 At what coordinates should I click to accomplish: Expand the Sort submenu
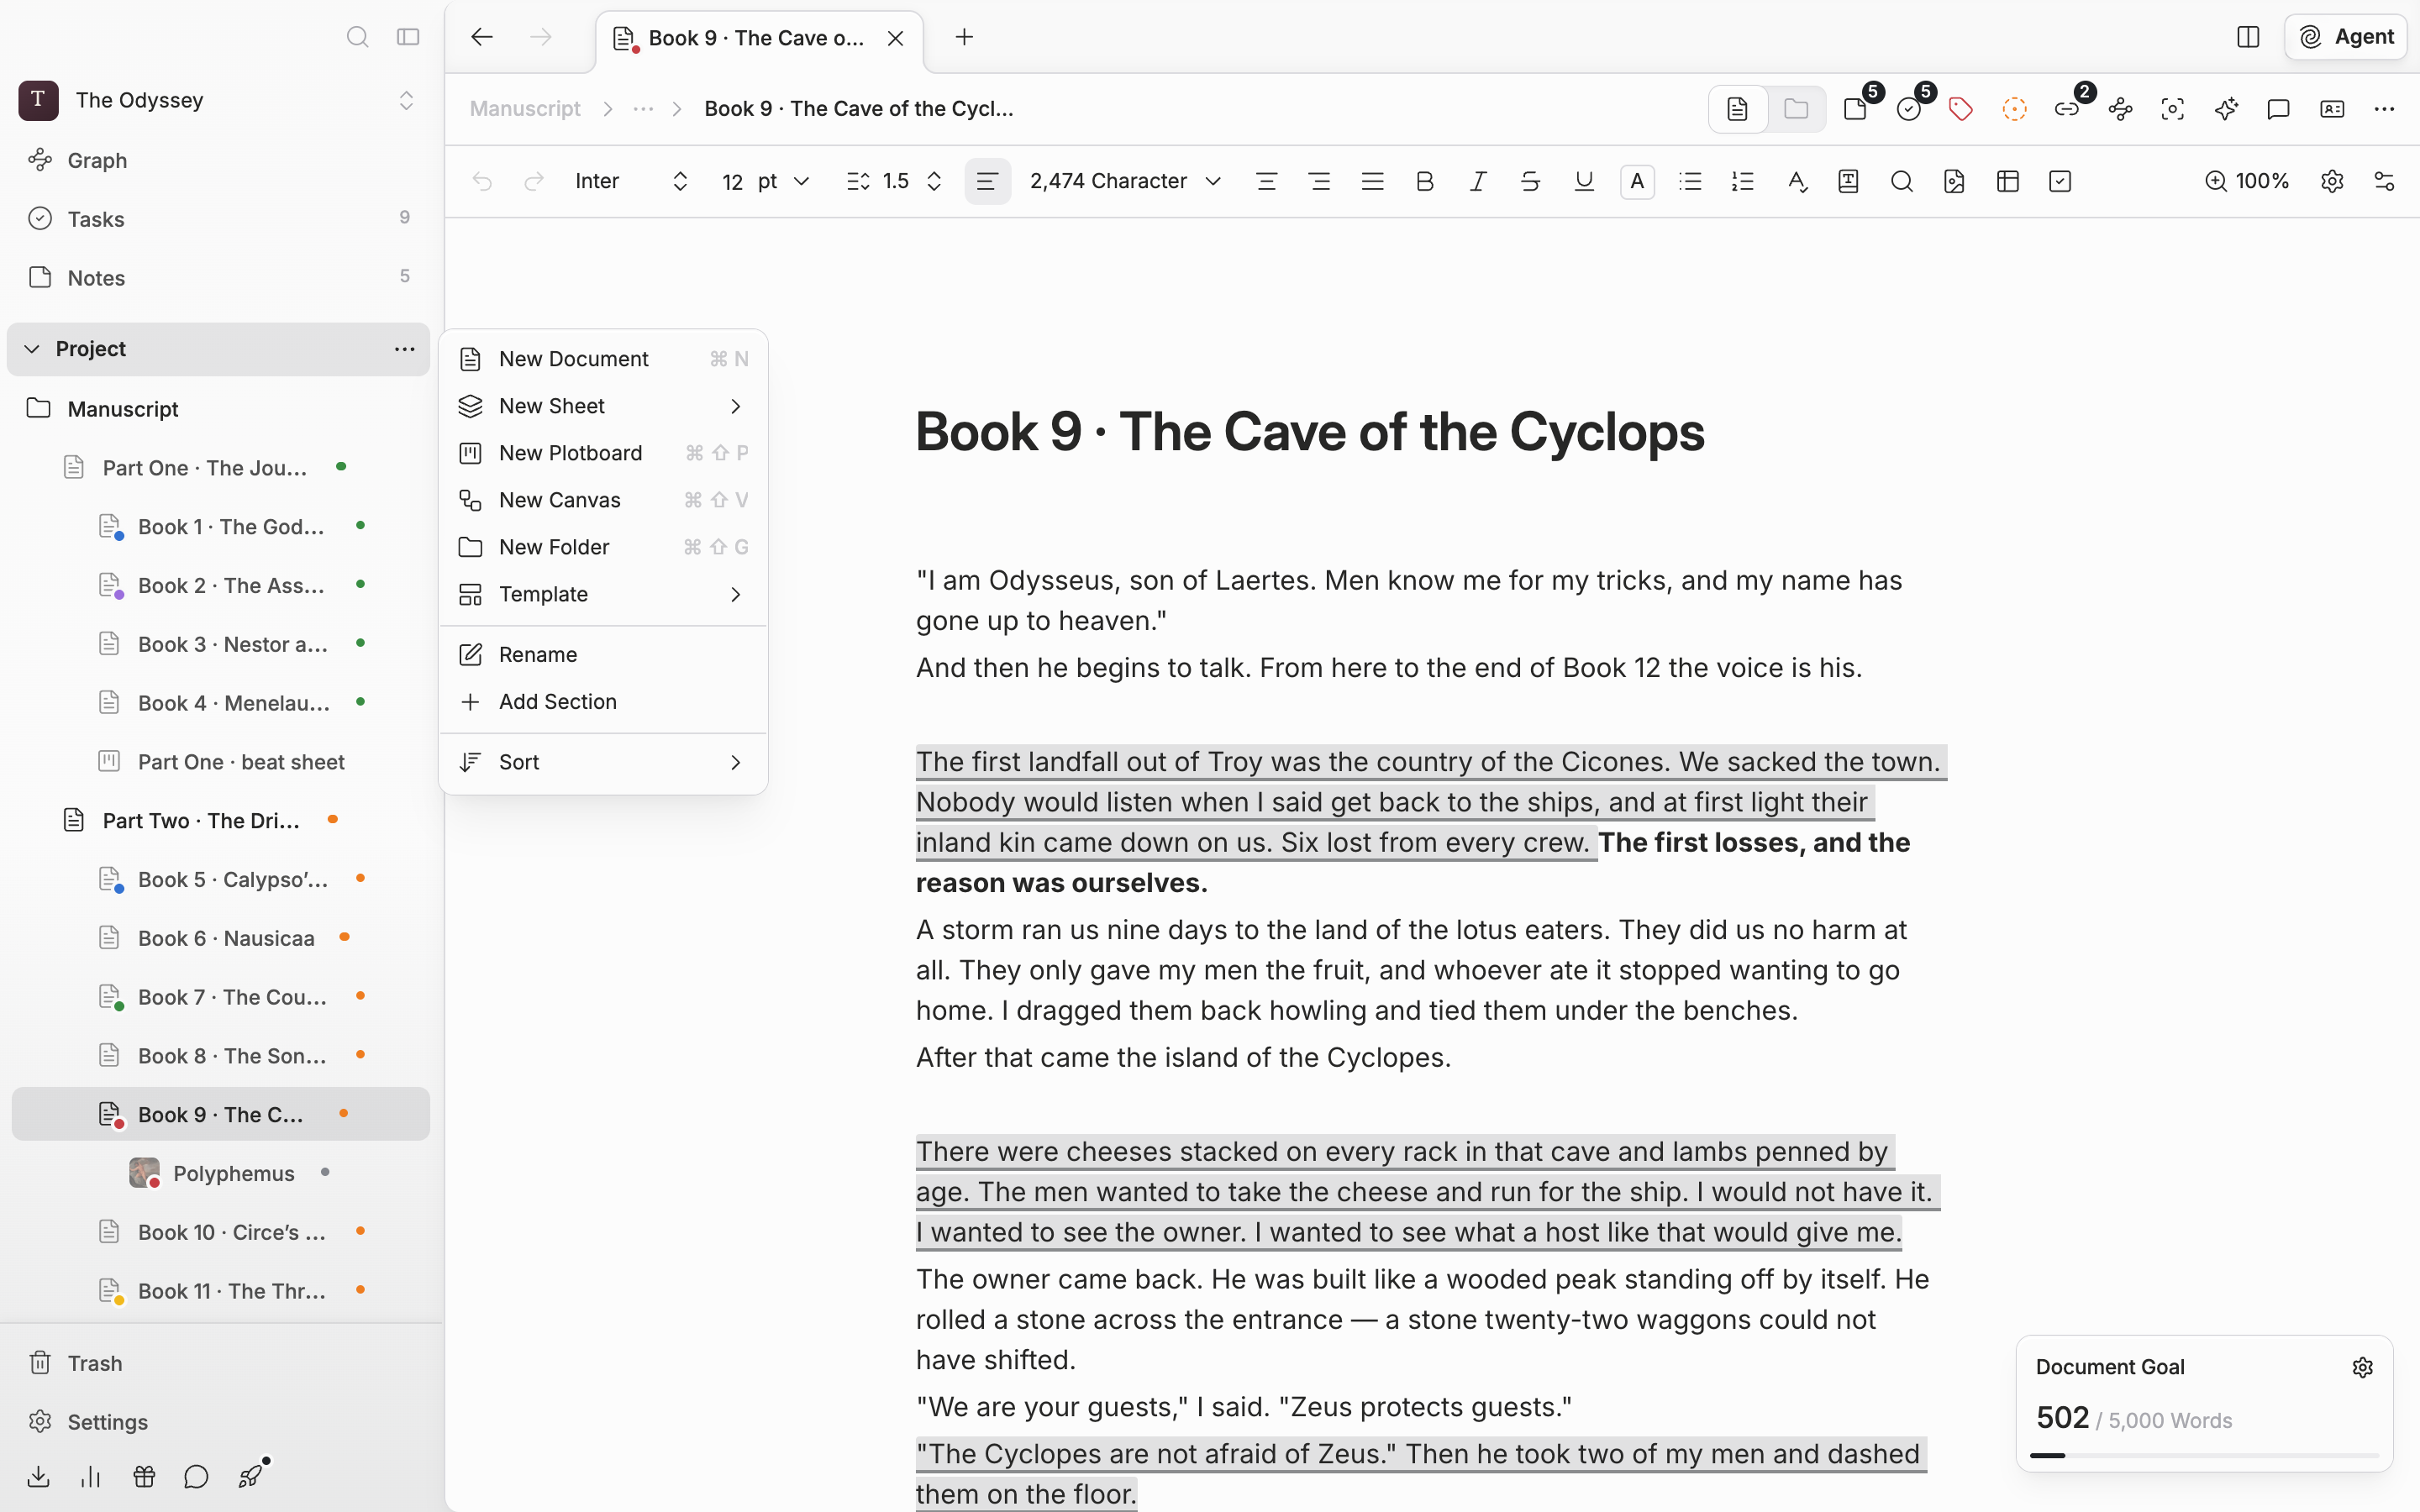click(x=603, y=762)
